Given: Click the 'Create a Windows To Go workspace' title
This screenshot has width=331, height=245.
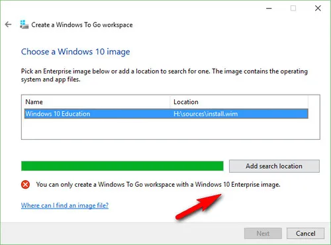Looking at the screenshot, I should tap(82, 24).
